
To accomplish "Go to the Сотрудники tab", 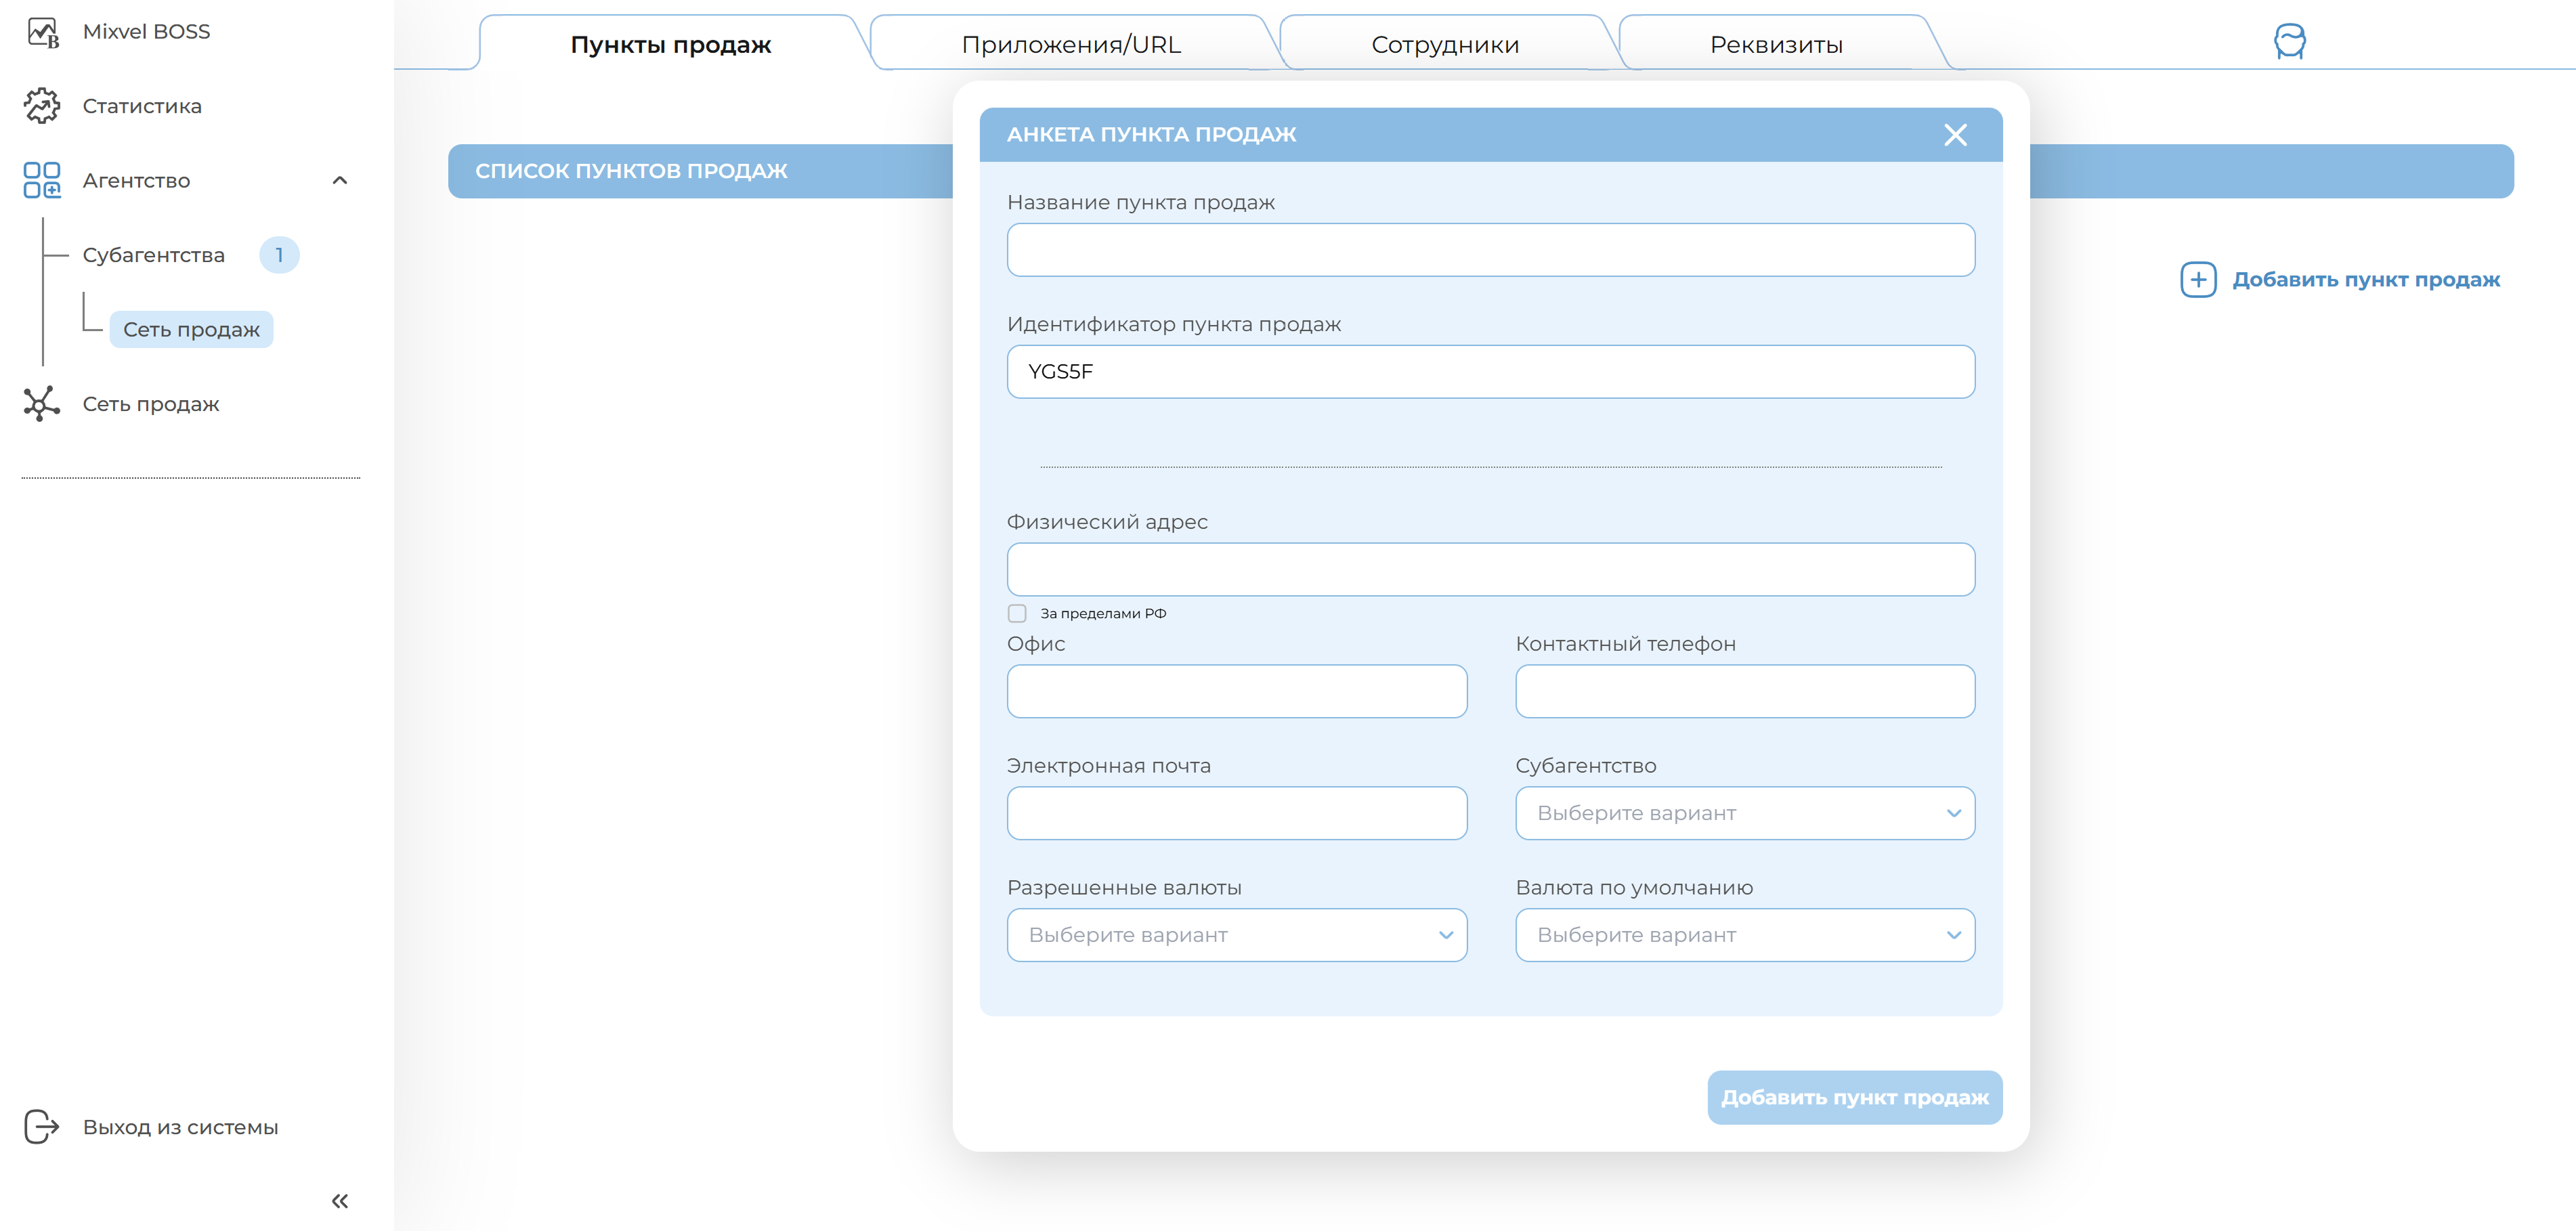I will pos(1444,45).
